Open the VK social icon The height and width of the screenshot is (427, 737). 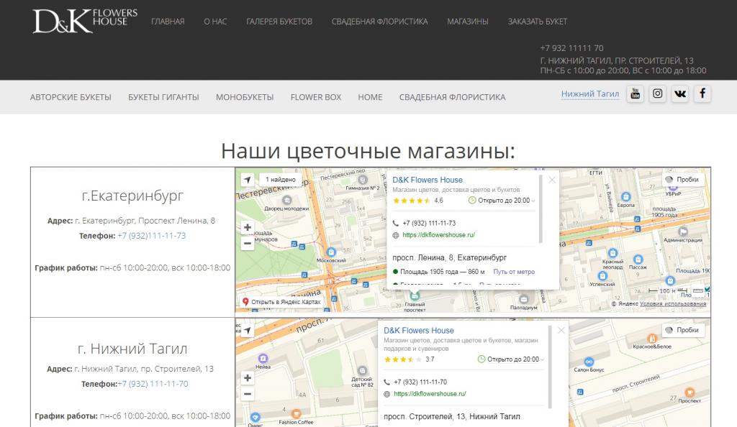680,93
